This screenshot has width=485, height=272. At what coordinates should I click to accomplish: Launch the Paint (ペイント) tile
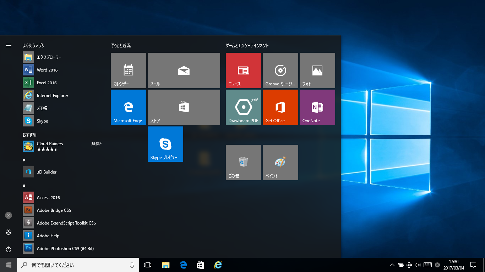pyautogui.click(x=280, y=163)
